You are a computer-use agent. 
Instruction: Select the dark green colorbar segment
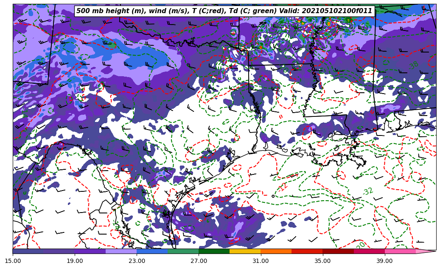pos(214,251)
